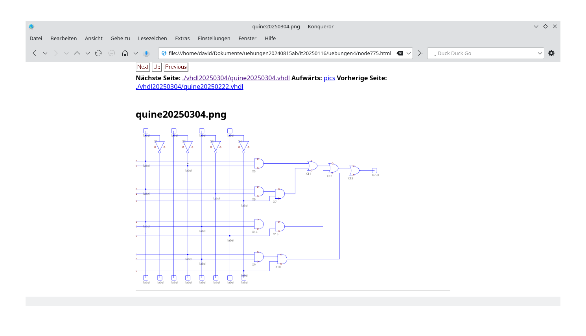Click the back navigation arrow

tap(34, 53)
